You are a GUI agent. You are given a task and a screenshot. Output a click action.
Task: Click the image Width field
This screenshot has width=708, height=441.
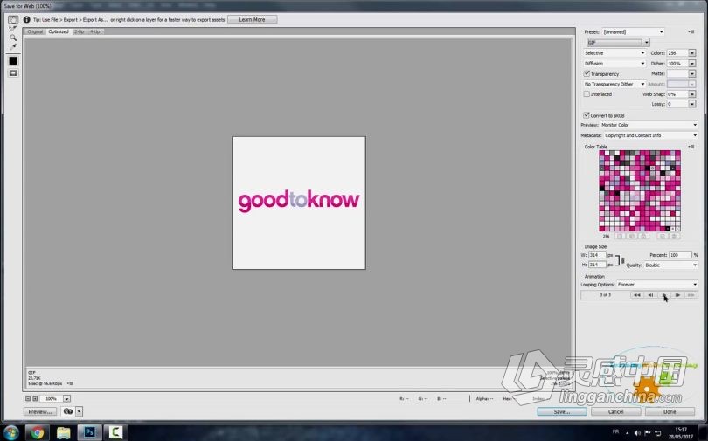(x=596, y=255)
